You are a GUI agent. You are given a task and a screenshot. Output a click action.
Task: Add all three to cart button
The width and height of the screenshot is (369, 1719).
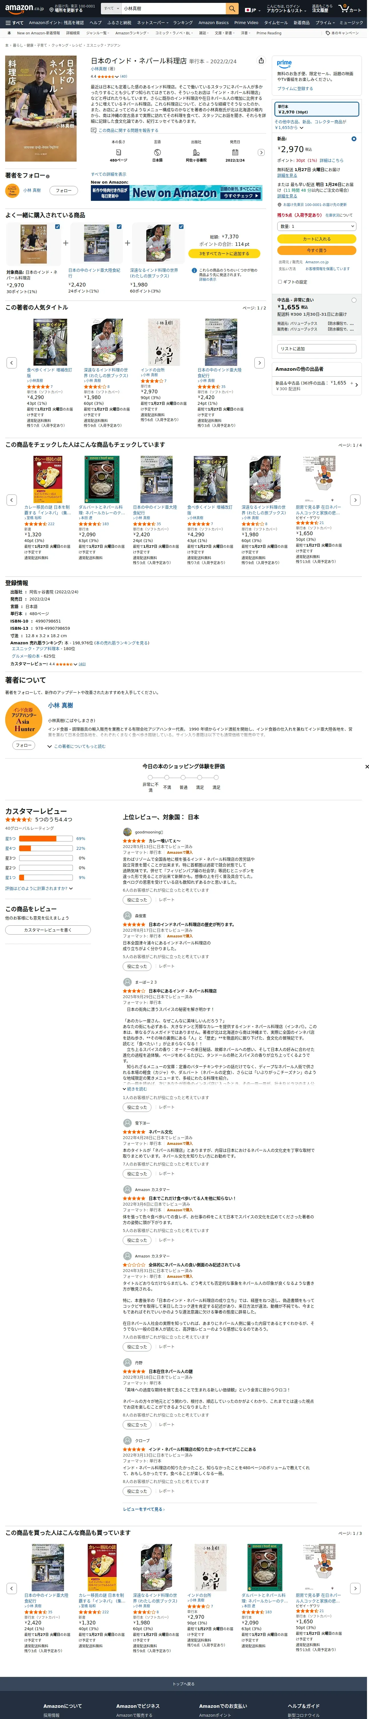(x=224, y=254)
